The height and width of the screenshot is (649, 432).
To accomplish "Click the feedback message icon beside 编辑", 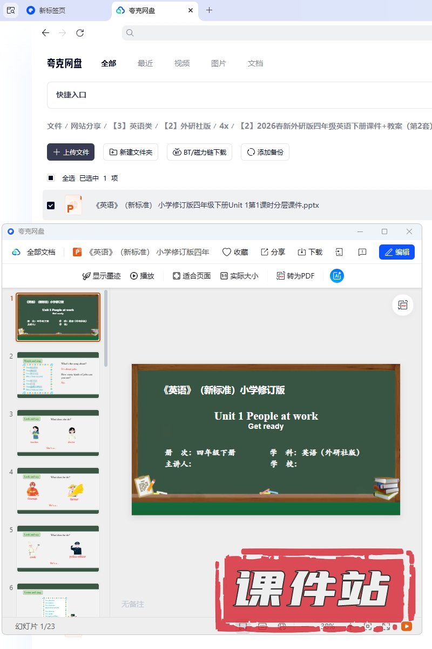I will 362,252.
